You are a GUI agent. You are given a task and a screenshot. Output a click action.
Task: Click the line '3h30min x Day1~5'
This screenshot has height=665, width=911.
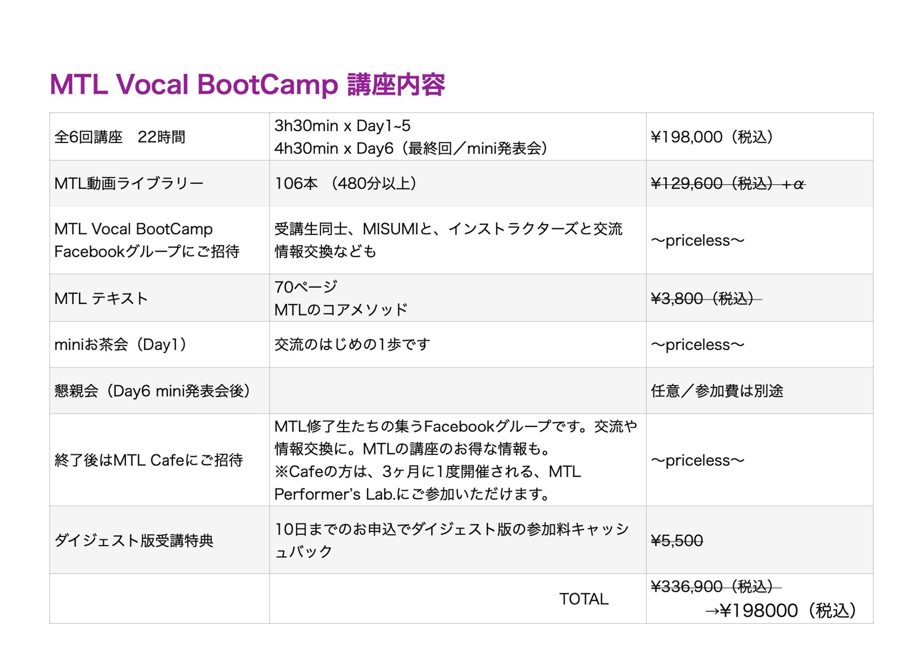(342, 126)
